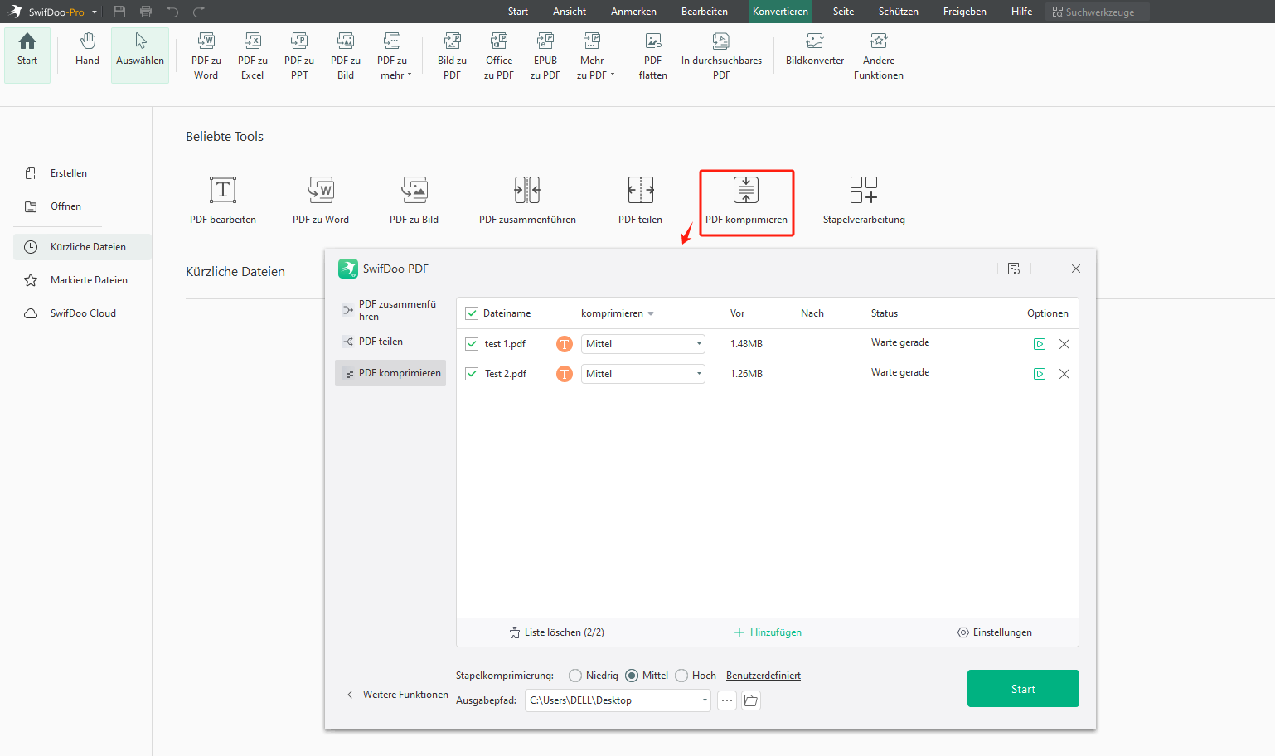The width and height of the screenshot is (1275, 756).
Task: Open compression level dropdown for Test 2.pdf
Action: coord(643,374)
